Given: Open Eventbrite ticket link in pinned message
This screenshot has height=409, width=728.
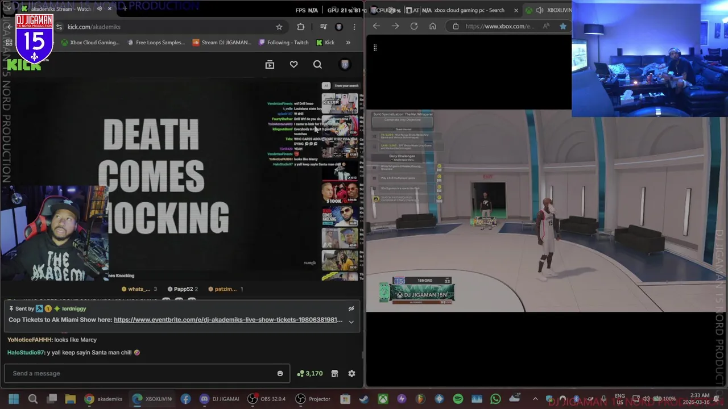Looking at the screenshot, I should tap(228, 320).
